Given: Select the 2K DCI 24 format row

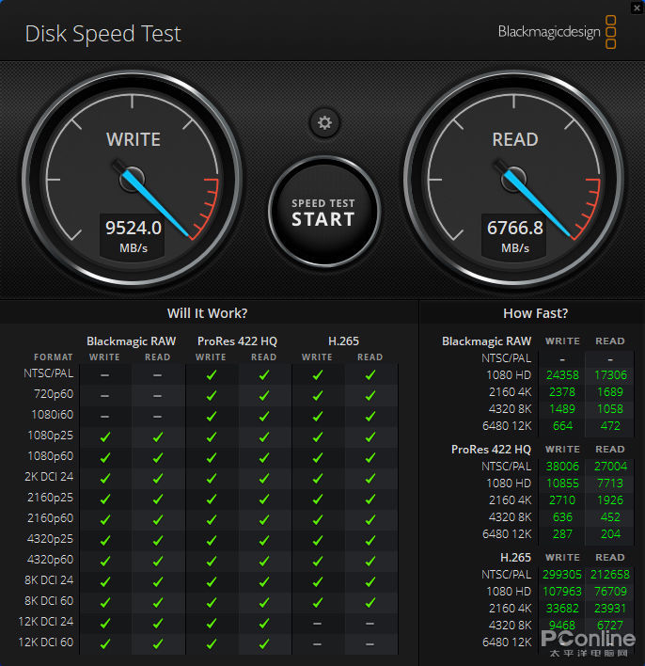Looking at the screenshot, I should (x=49, y=477).
